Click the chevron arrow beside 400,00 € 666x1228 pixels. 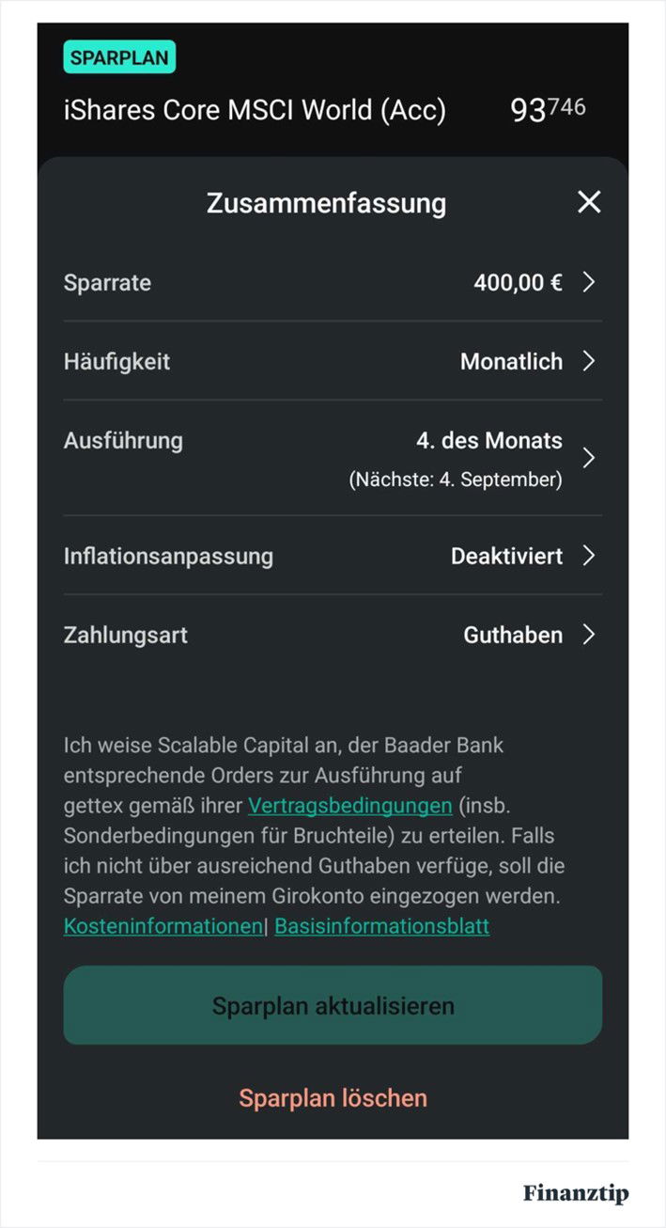coord(589,282)
